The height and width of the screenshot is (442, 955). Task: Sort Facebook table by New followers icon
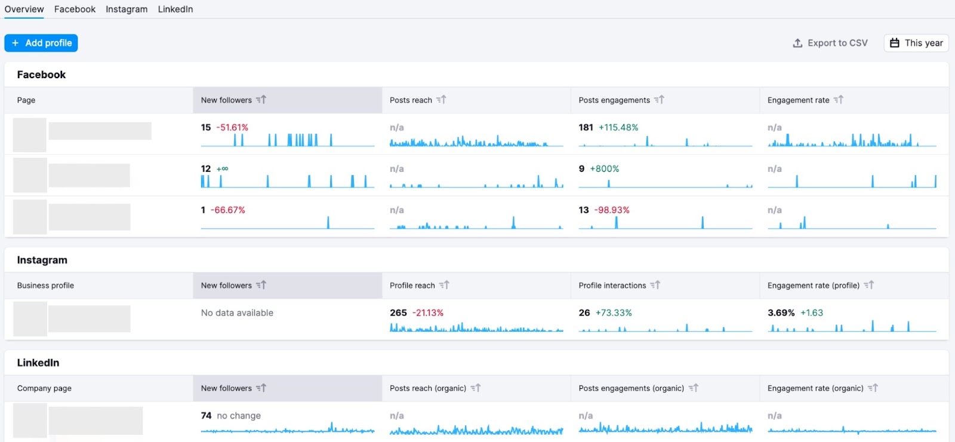click(261, 100)
